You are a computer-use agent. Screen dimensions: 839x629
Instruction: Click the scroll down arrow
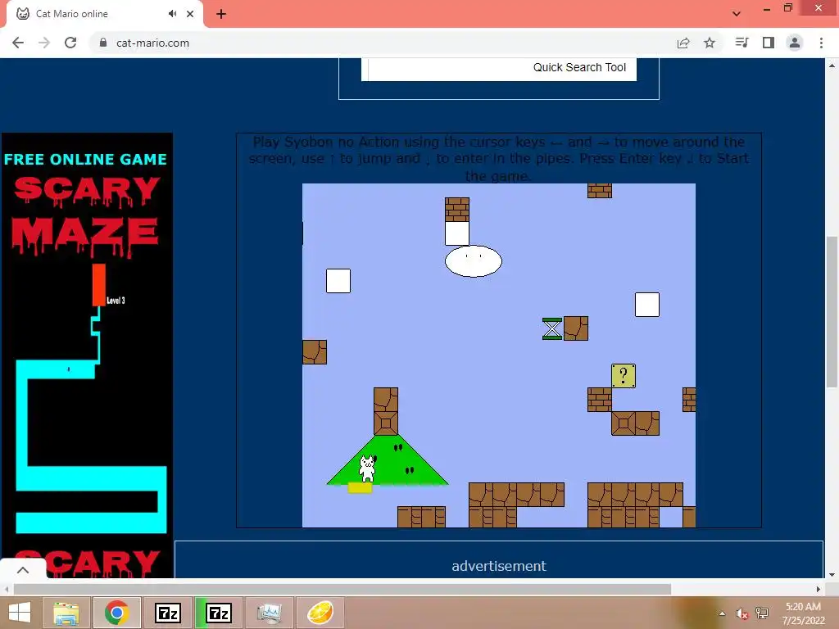coord(832,575)
